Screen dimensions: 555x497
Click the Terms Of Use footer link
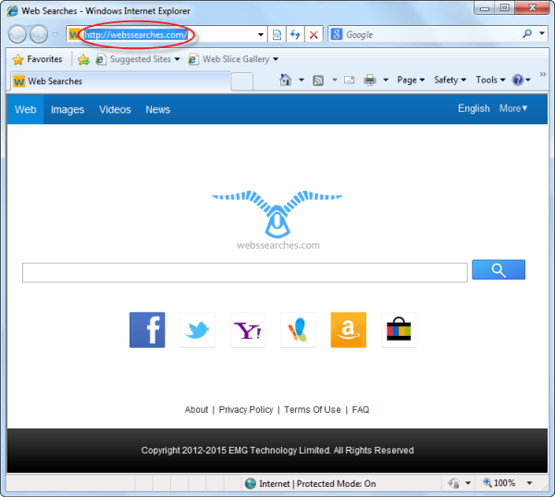click(313, 410)
